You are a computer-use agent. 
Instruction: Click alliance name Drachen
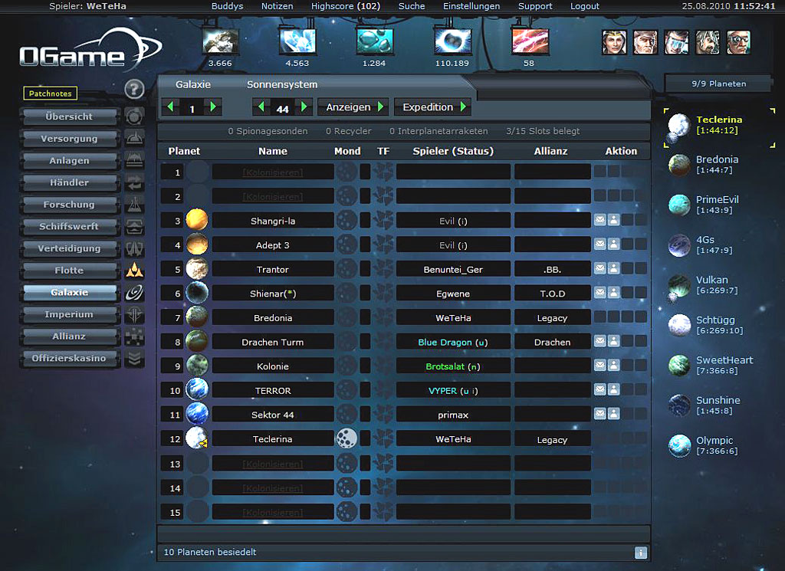tap(552, 343)
